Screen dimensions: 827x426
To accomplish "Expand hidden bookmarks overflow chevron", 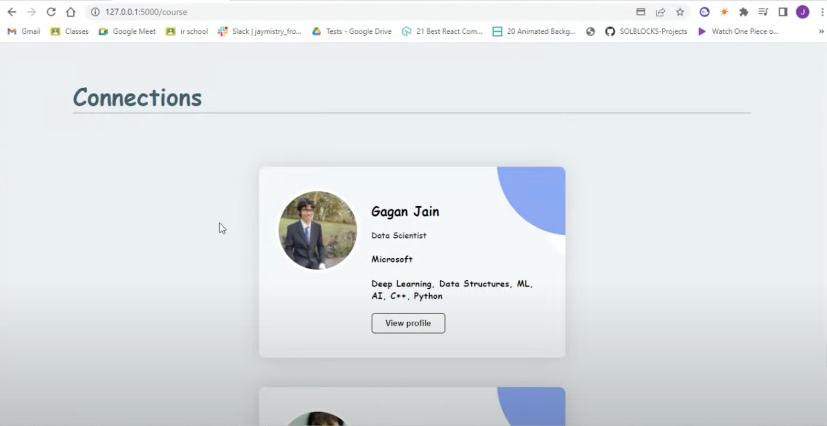I will 821,31.
